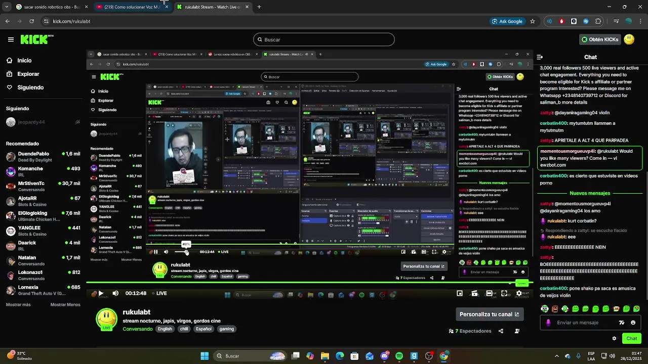
Task: Click Personaliza tu canal button
Action: point(489,314)
